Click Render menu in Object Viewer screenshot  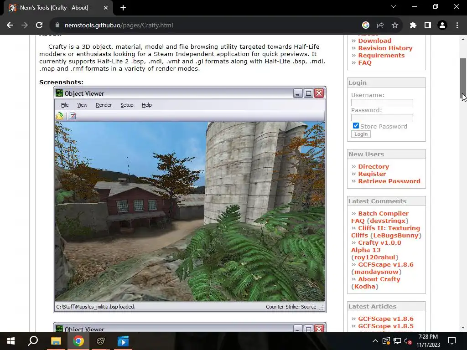coord(104,105)
